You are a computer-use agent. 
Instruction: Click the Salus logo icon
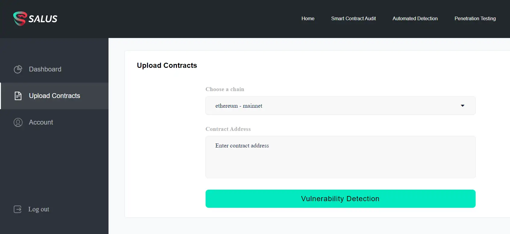[x=20, y=19]
